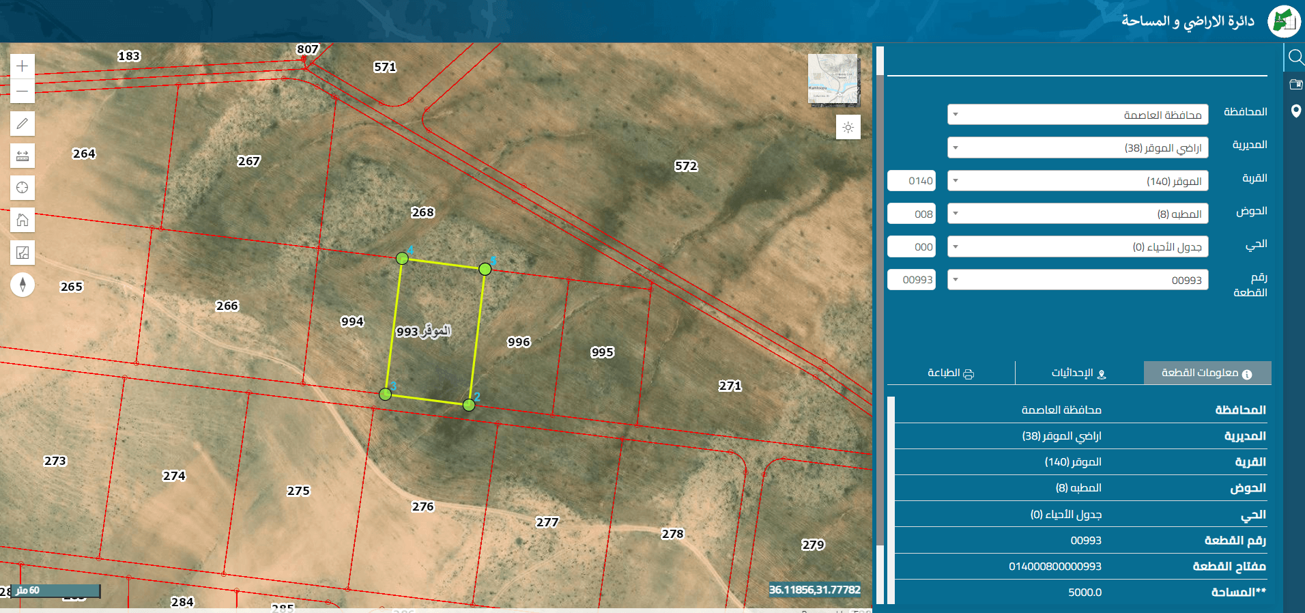Viewport: 1305px width, 613px height.
Task: Toggle the sun brightness control on map
Action: pos(848,127)
